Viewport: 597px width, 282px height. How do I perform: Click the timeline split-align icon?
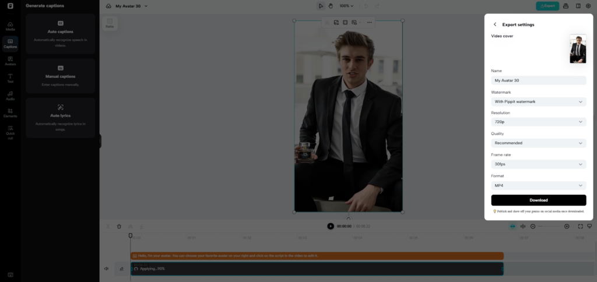pos(523,226)
